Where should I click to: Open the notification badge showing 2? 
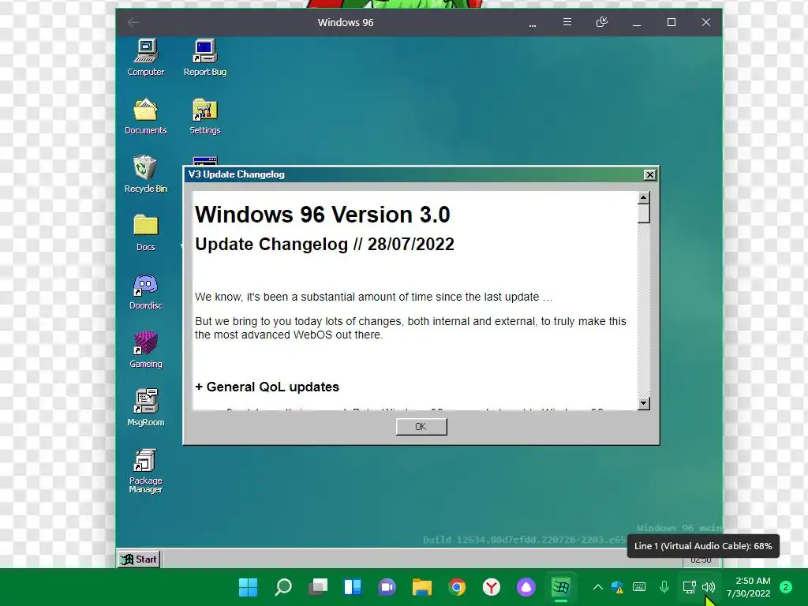pos(786,587)
